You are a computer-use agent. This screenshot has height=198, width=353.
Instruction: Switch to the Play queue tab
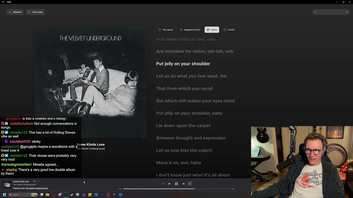[x=166, y=30]
